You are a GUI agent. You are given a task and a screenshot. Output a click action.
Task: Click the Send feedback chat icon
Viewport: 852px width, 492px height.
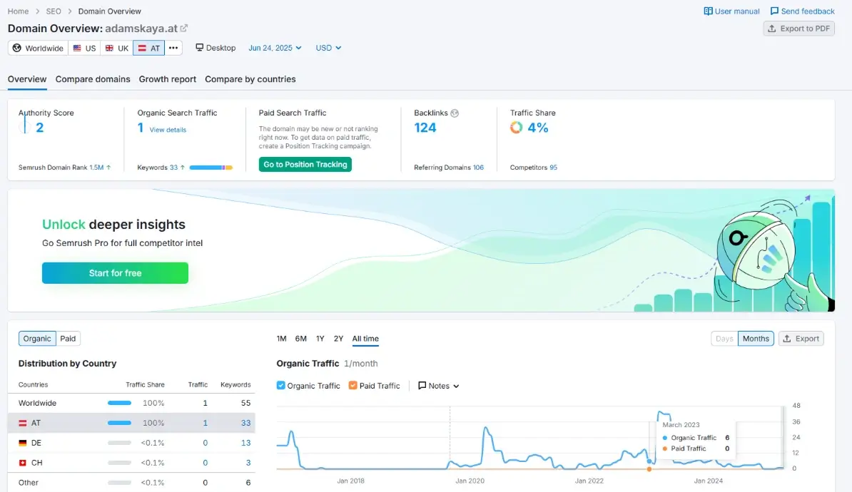click(x=774, y=11)
